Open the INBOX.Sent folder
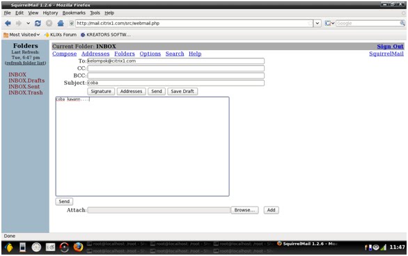This screenshot has height=256, width=408. pyautogui.click(x=24, y=86)
